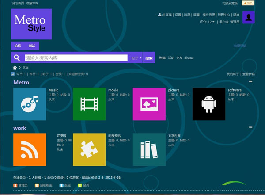The image size is (265, 195).
Task: Open the movie filmstrip tile
Action: tap(89, 104)
